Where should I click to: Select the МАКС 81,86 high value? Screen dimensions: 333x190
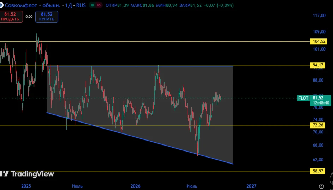tap(142, 5)
